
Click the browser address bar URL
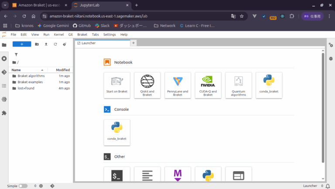coord(98,16)
